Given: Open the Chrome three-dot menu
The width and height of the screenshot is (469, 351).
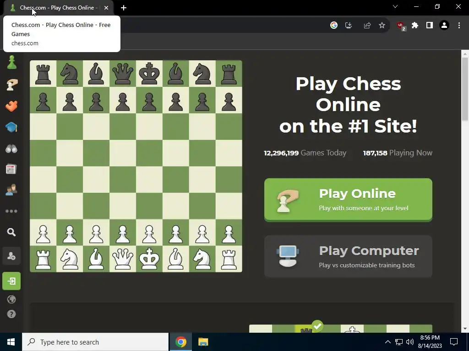Looking at the screenshot, I should pyautogui.click(x=459, y=26).
